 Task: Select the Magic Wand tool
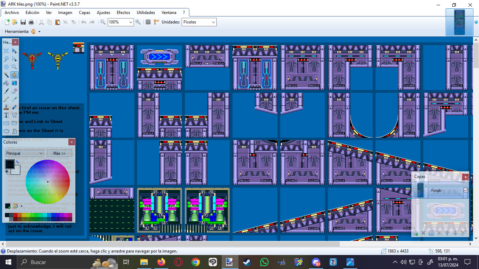click(x=6, y=75)
